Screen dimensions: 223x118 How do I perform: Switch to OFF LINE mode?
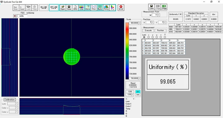click(x=54, y=8)
